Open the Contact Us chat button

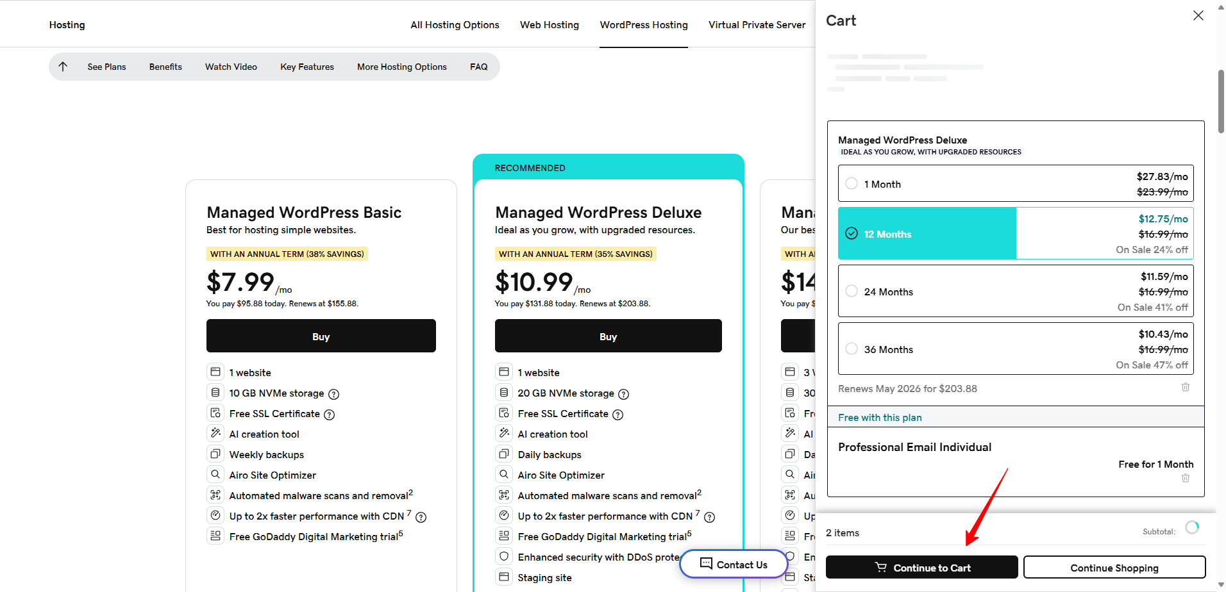click(x=734, y=564)
